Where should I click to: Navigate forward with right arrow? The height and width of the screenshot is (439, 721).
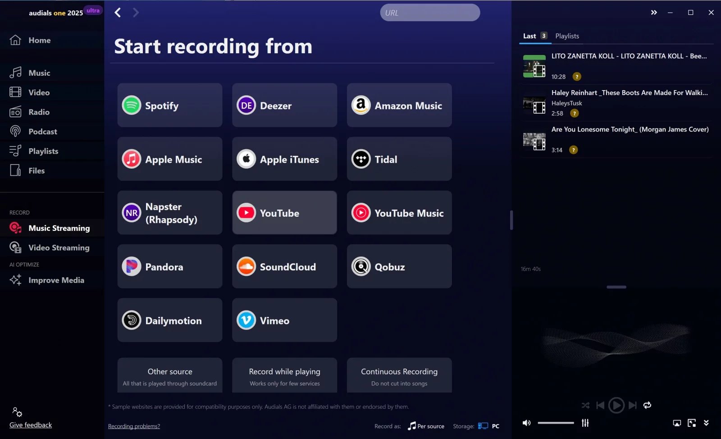(x=136, y=13)
